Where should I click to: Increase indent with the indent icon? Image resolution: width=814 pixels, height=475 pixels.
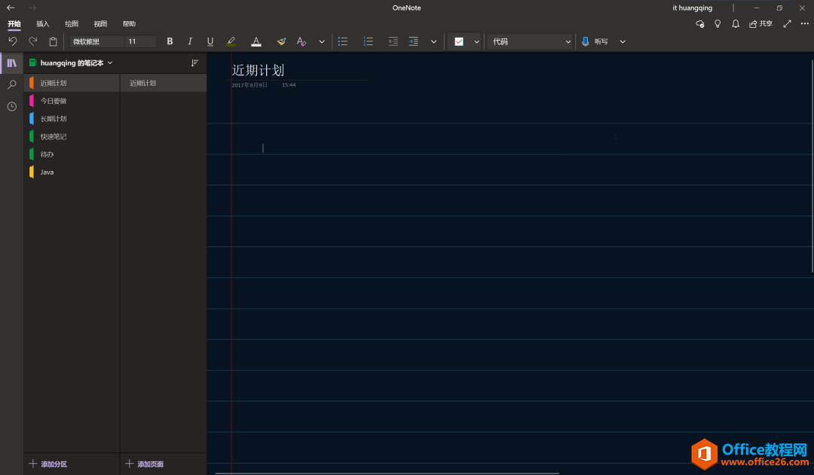(413, 41)
